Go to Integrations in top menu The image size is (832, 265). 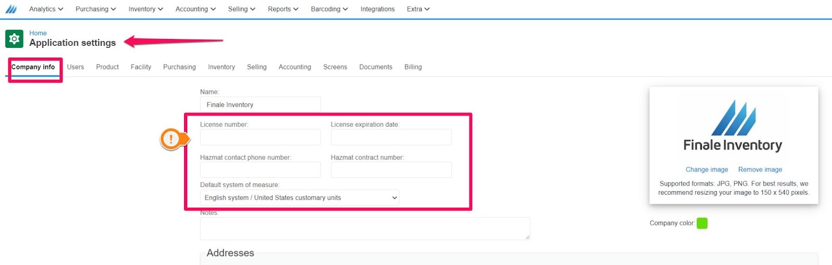coord(378,9)
